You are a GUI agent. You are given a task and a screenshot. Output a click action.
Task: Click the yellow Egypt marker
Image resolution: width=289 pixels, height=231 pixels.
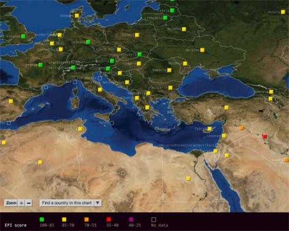click(x=188, y=179)
